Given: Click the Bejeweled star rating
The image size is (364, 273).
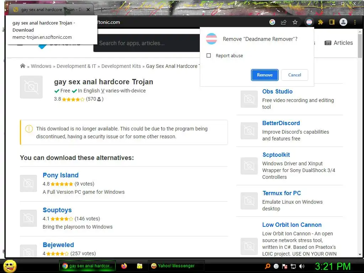Looking at the screenshot, I should click(58, 254).
